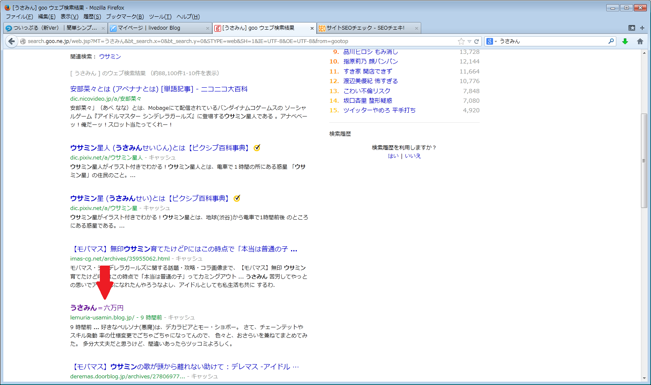Click the ranking count 13,728
Screen dimensions: 651x385
click(x=470, y=52)
